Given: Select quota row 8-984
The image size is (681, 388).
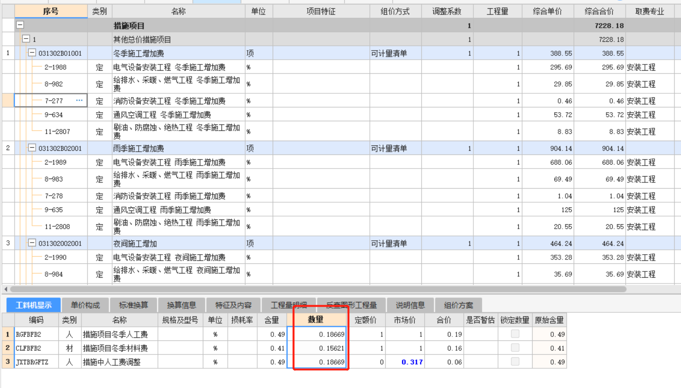Looking at the screenshot, I should (54, 274).
